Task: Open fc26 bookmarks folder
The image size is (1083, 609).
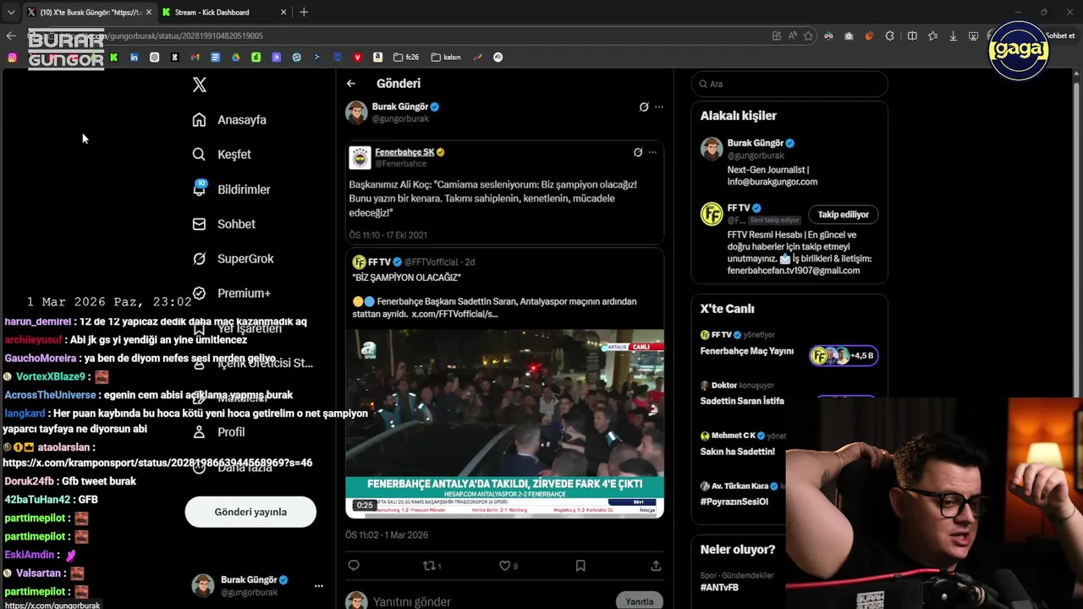Action: coord(406,58)
